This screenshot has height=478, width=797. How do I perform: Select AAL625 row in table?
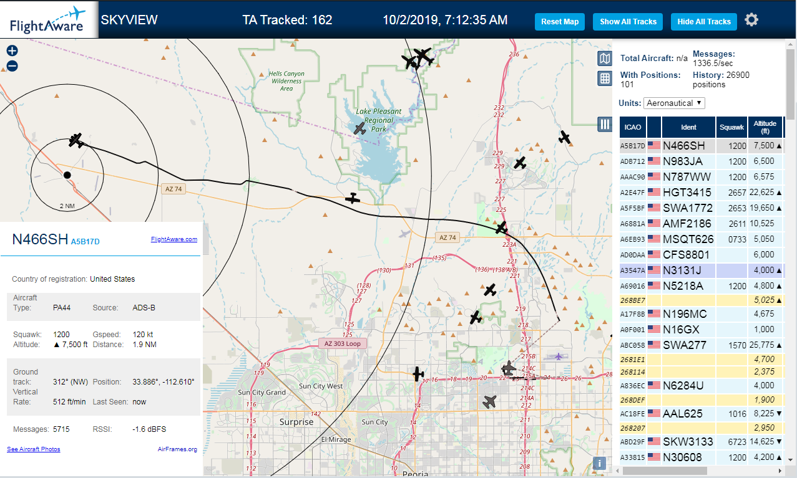click(x=702, y=413)
